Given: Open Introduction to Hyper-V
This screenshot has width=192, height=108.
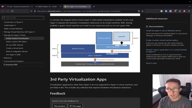Looking at the screenshot, I should click(x=13, y=22).
